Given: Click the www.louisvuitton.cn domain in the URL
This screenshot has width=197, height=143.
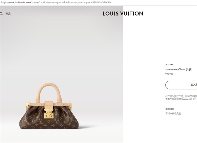Looking at the screenshot, I should tap(20, 2).
